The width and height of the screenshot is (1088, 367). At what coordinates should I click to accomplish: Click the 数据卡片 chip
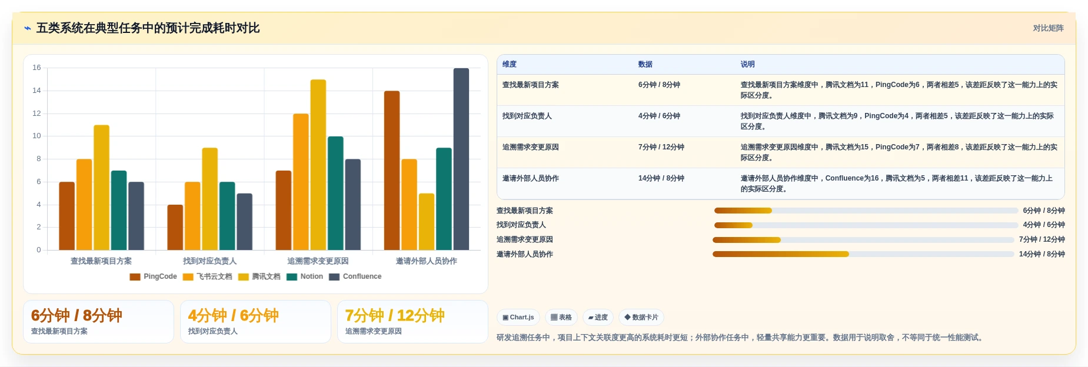[641, 318]
